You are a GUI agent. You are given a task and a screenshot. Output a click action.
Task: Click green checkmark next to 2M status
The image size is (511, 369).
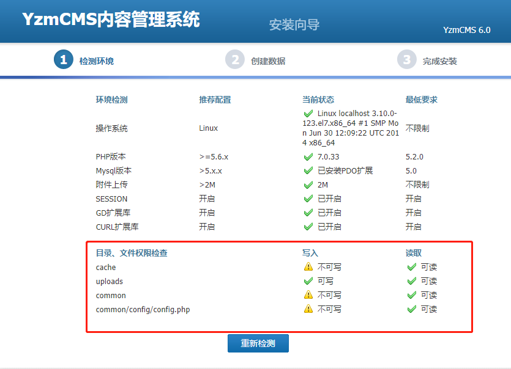pos(308,185)
